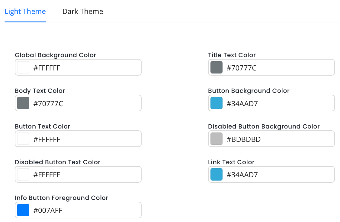
Task: Click the Button Background Color swatch
Action: coord(217,103)
